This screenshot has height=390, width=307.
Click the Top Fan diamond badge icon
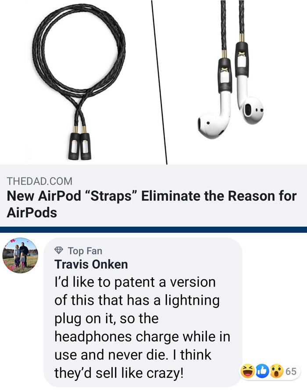click(x=59, y=250)
